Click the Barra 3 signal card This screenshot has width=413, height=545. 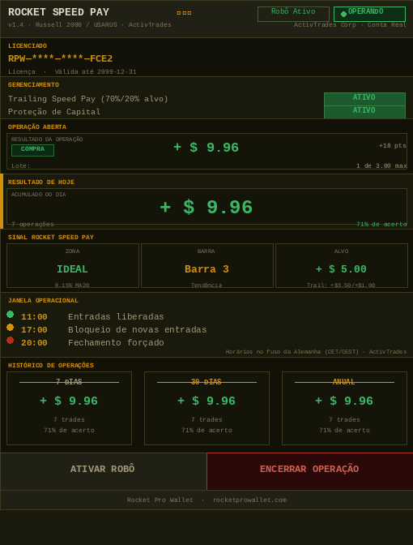point(206,265)
